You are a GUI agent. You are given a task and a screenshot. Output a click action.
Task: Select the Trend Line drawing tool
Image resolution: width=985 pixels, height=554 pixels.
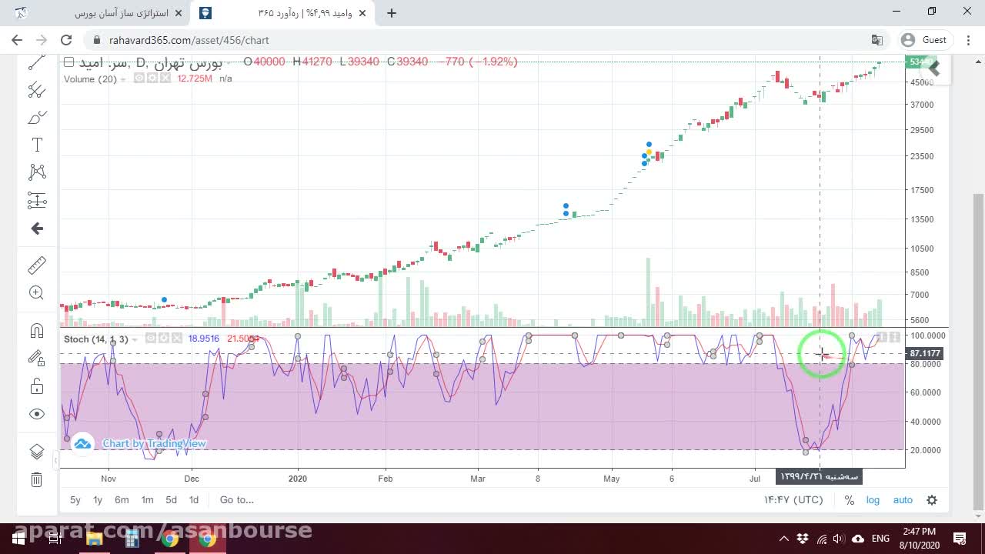[37, 63]
